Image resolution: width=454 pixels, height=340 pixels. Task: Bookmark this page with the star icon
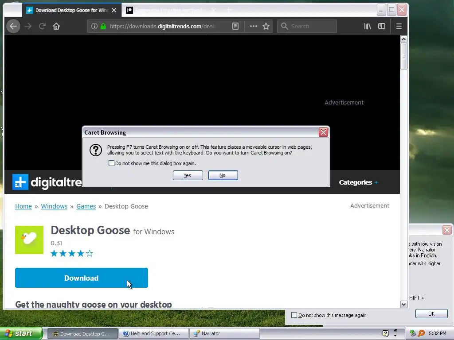point(266,26)
